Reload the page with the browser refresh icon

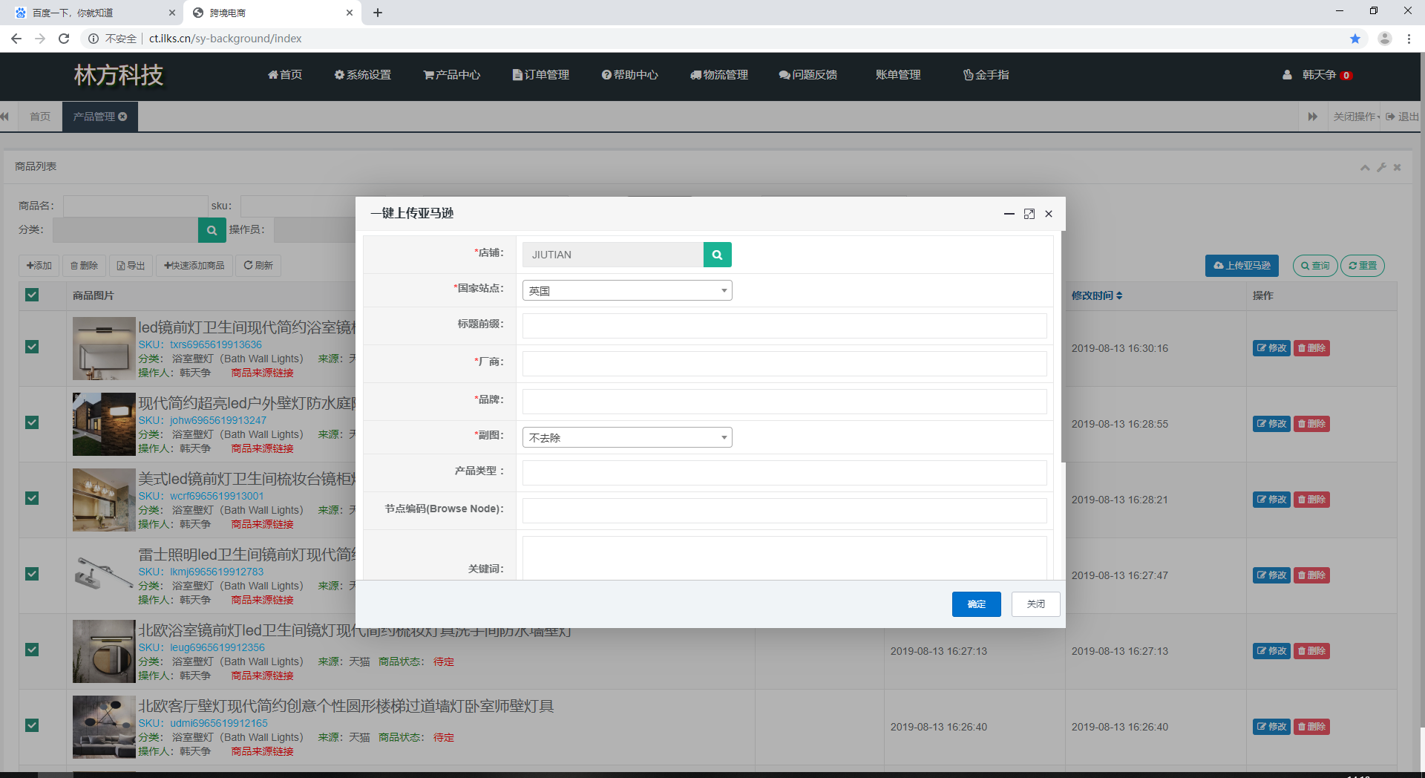64,39
